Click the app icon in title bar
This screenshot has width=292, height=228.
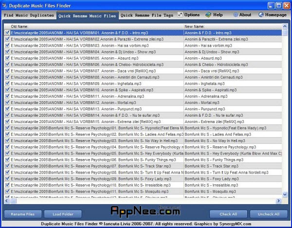4,5
